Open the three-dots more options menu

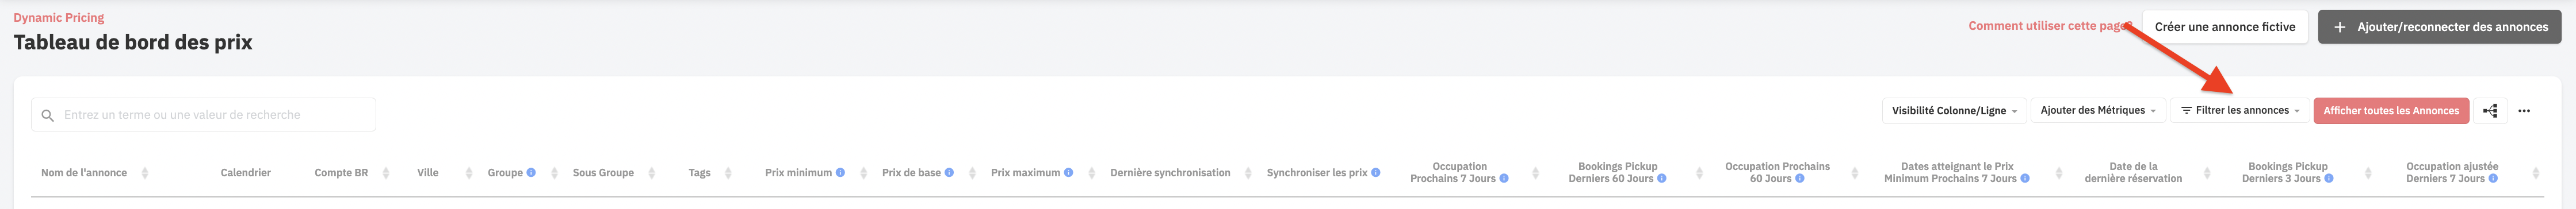pyautogui.click(x=2524, y=111)
